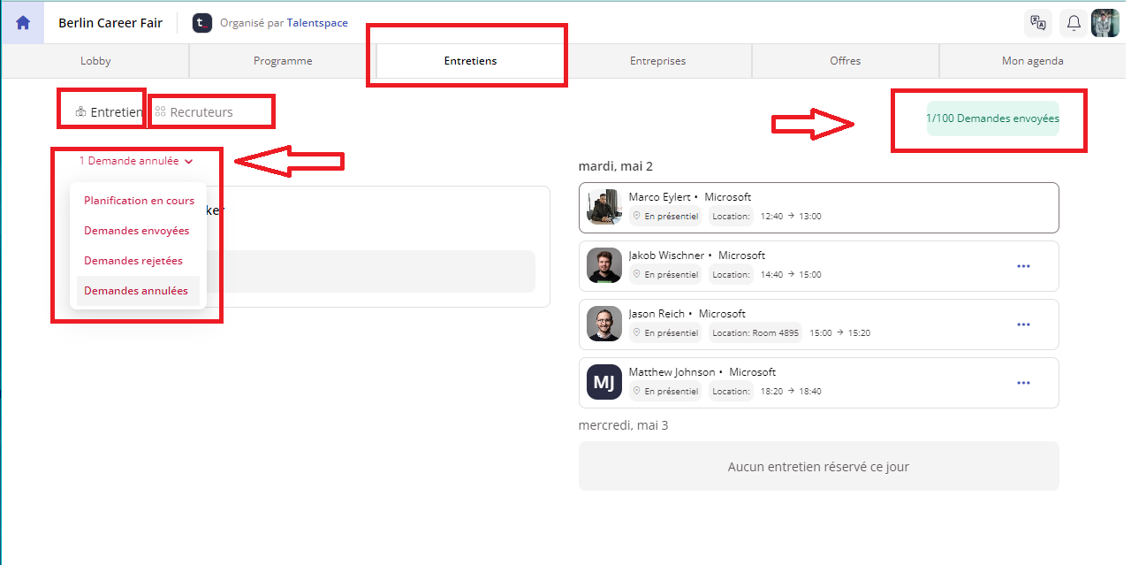1131x565 pixels.
Task: Open Marco Eylert's interview card
Action: [x=818, y=208]
